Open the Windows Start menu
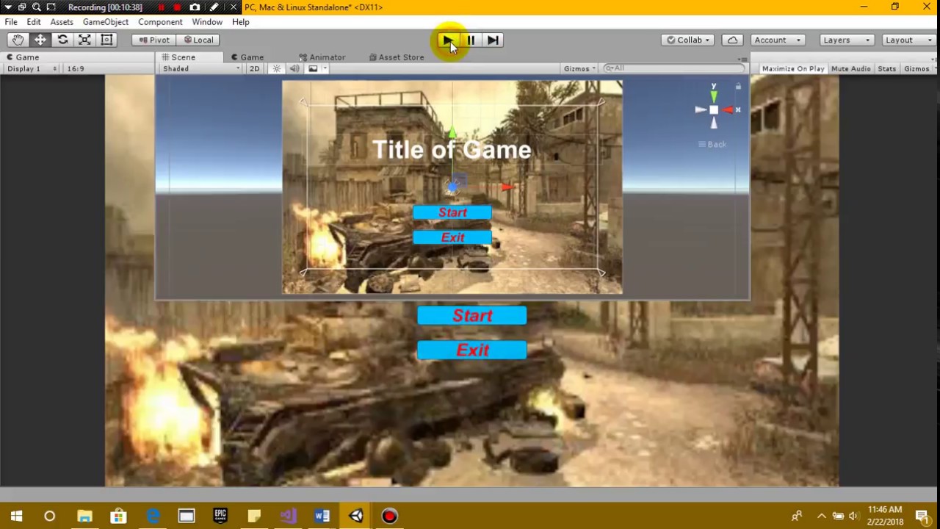The height and width of the screenshot is (529, 940). (x=16, y=517)
